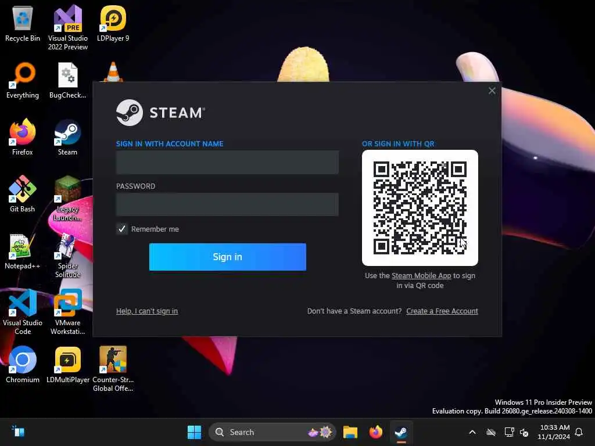Launch LDPlayer 9 from desktop
The image size is (595, 446).
click(x=113, y=23)
